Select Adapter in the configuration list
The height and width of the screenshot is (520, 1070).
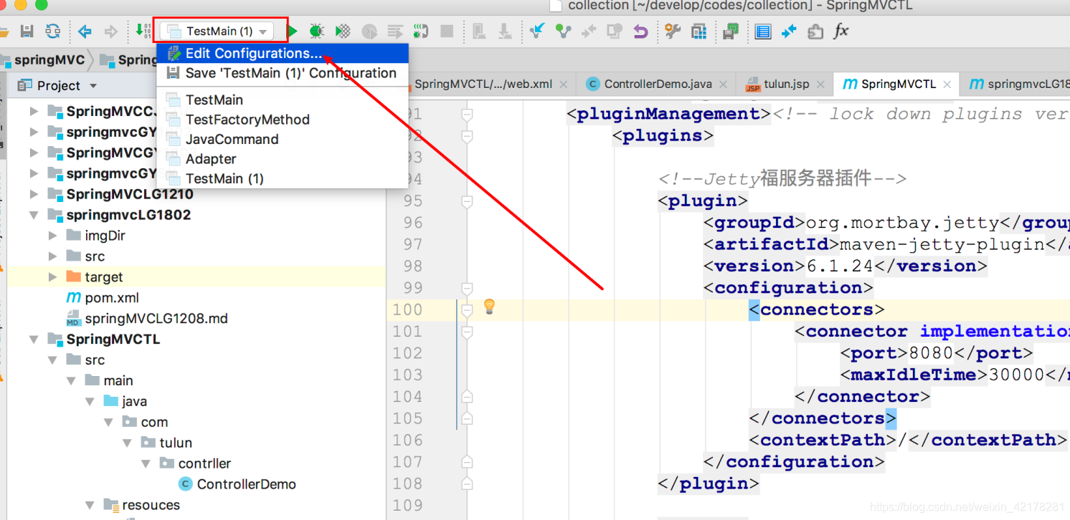point(283,159)
